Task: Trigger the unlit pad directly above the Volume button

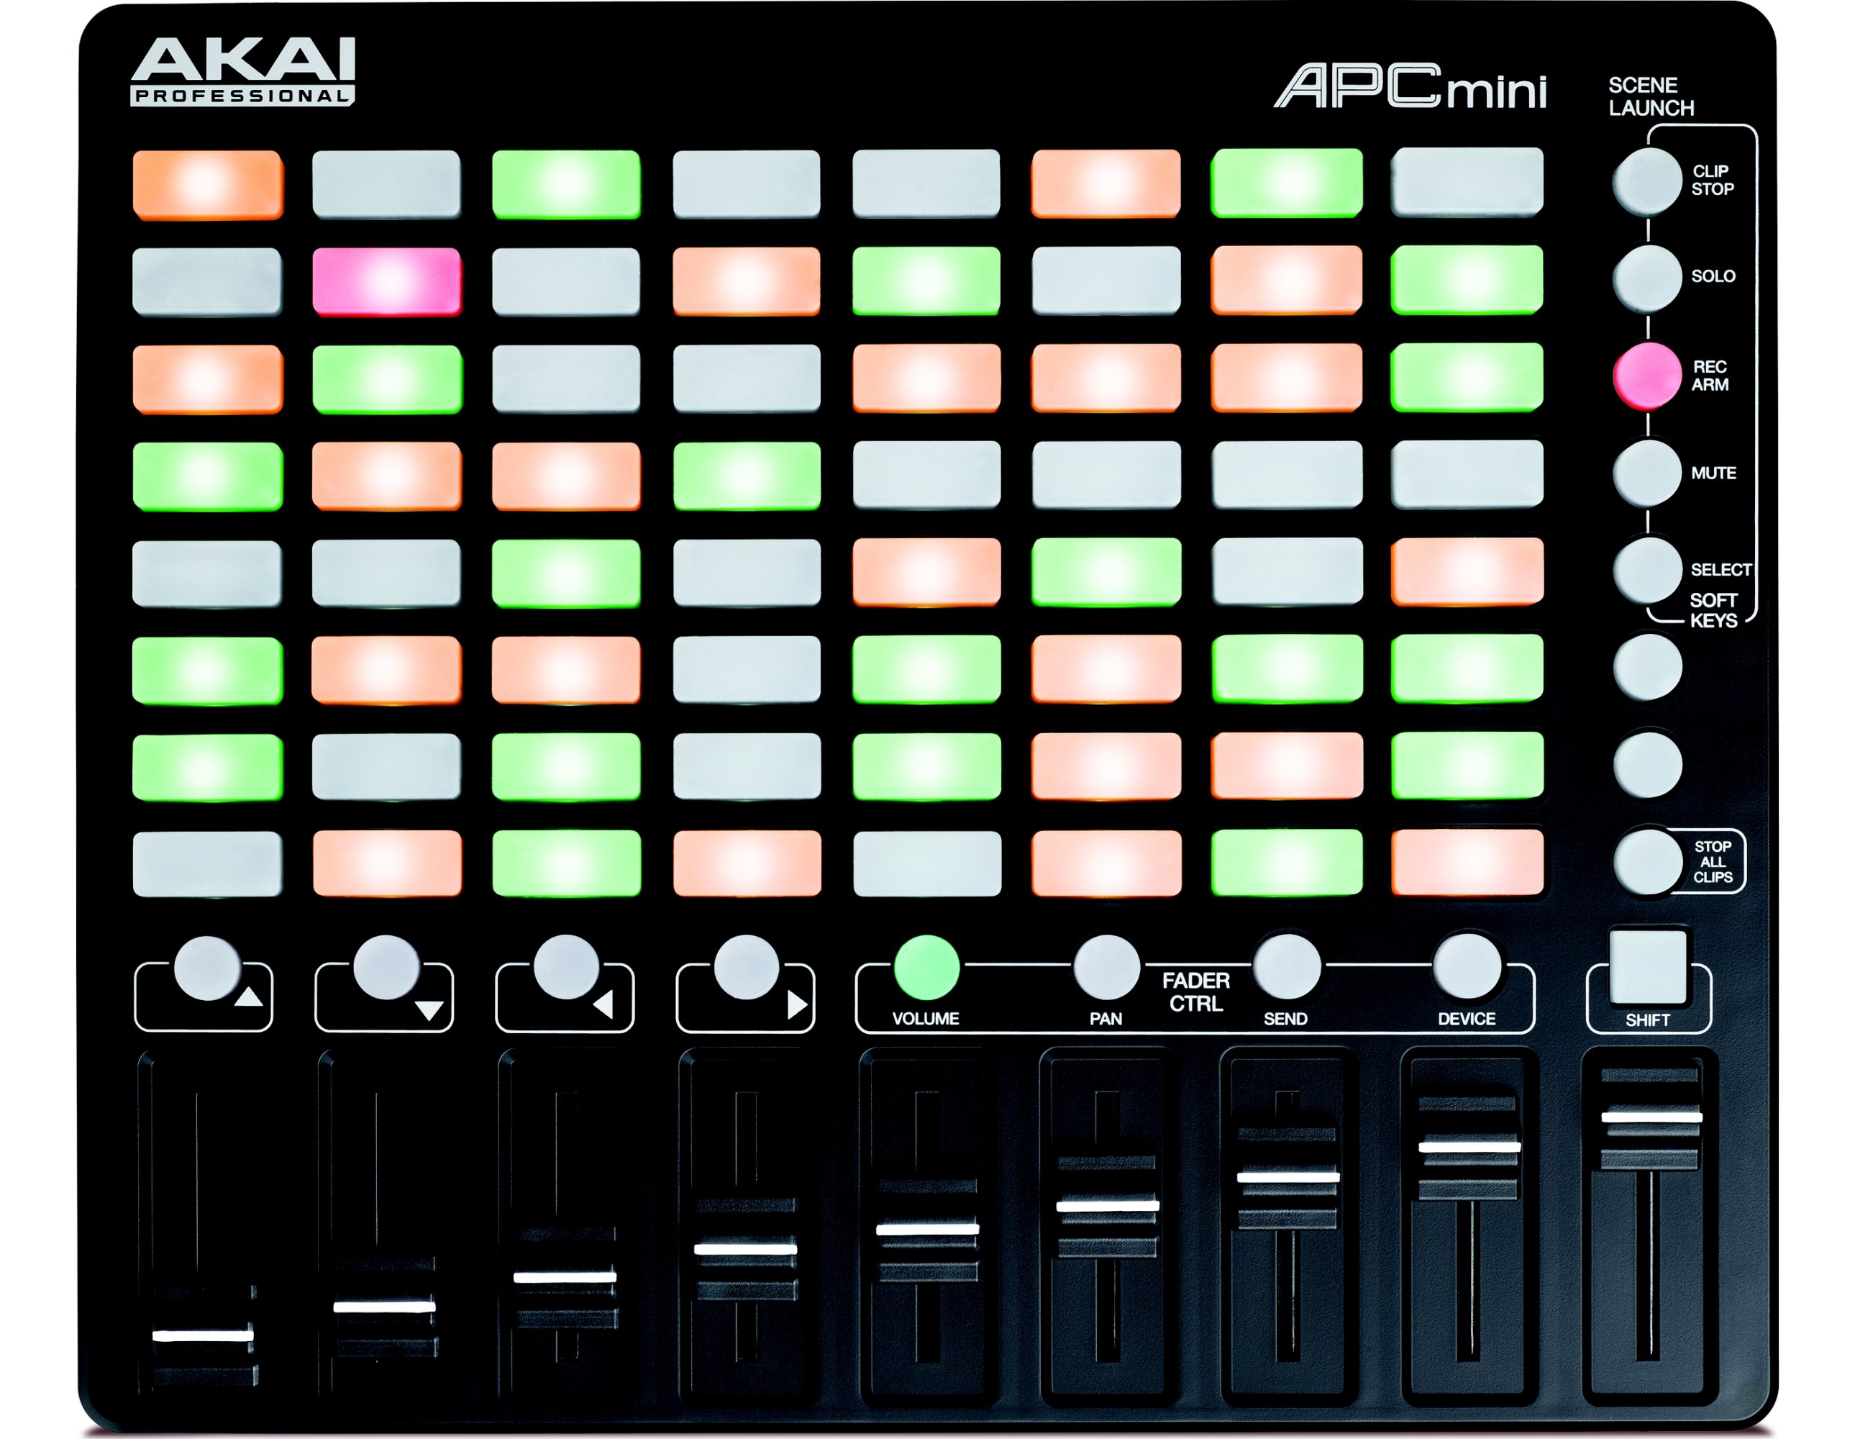Action: click(x=926, y=864)
